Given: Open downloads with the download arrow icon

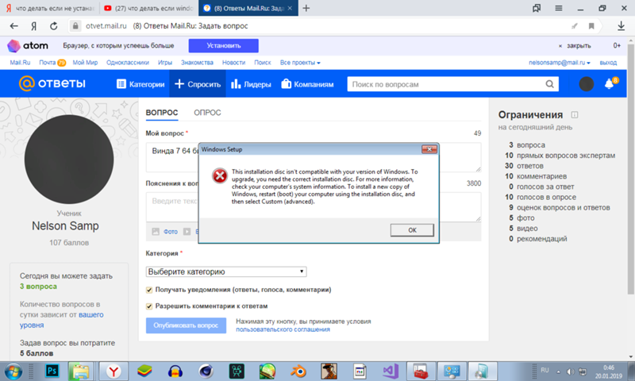Looking at the screenshot, I should [621, 26].
